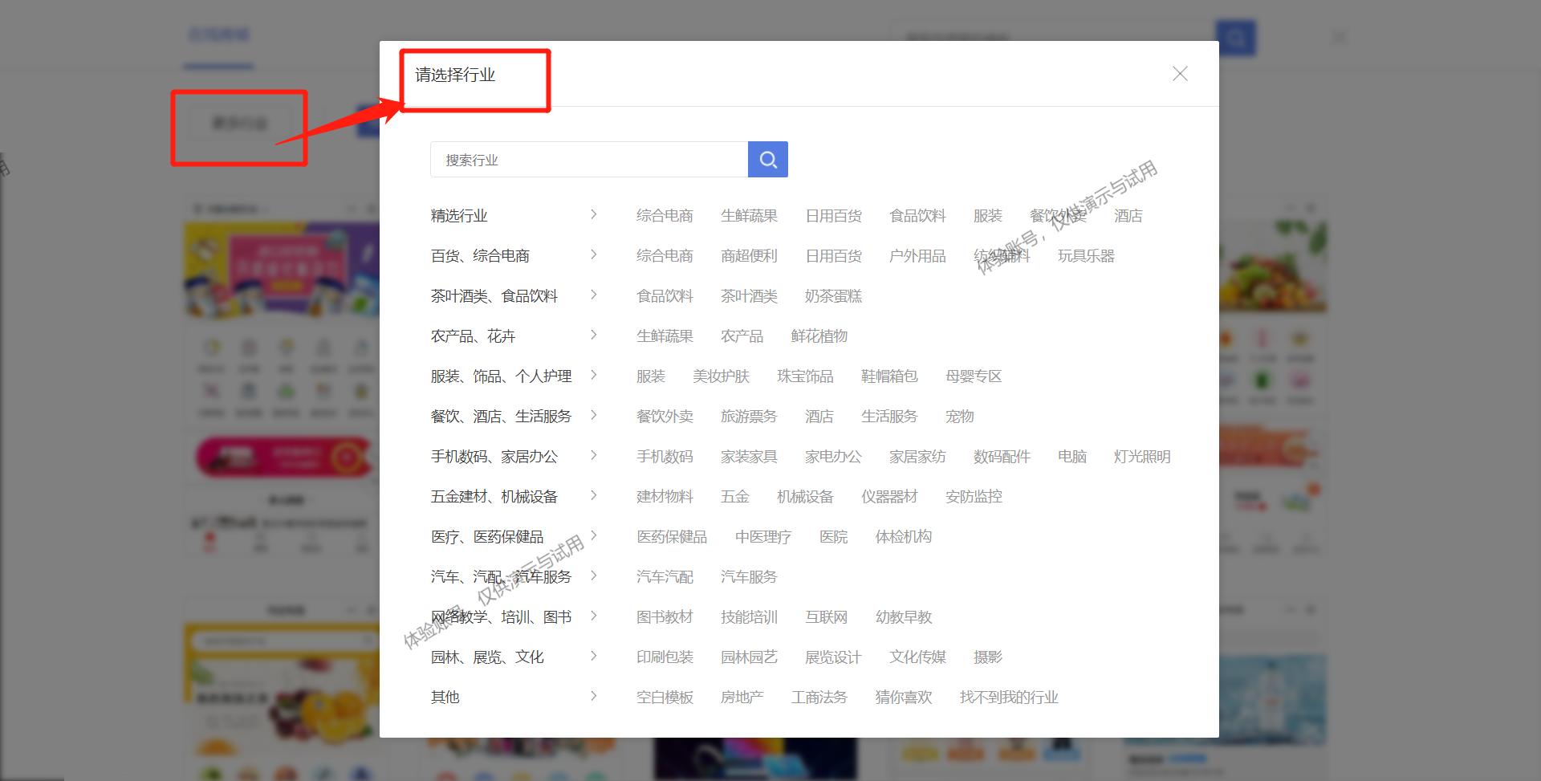Select the 安防监控 industry
This screenshot has width=1541, height=781.
(973, 496)
